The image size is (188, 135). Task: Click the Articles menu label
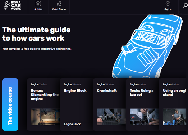(38, 9)
